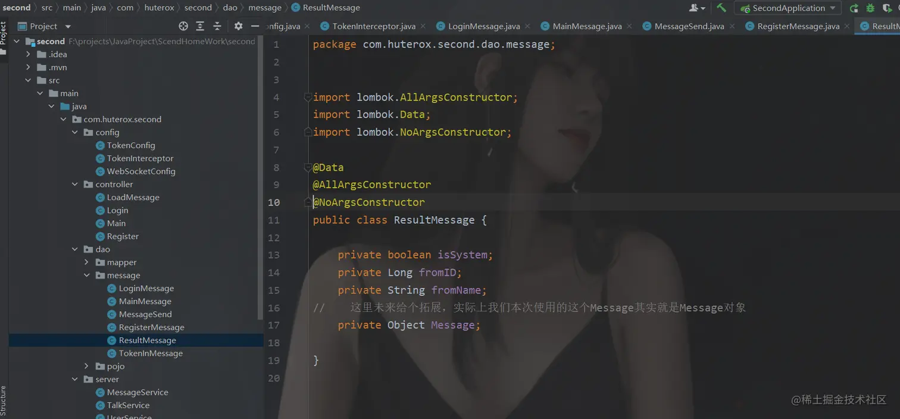This screenshot has width=900, height=419.
Task: Click the 'isSystem' field name
Action: click(x=462, y=255)
